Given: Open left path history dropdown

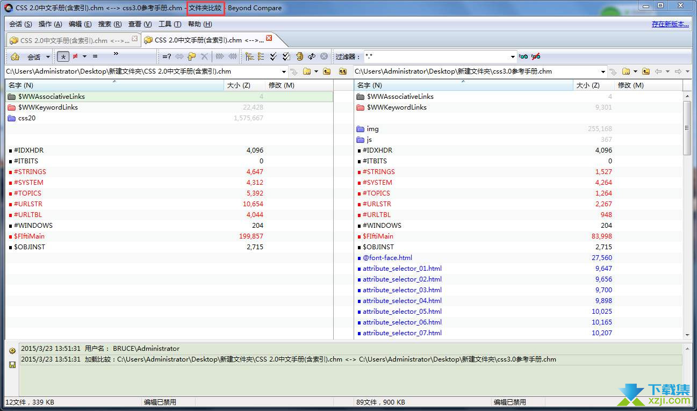Looking at the screenshot, I should [x=284, y=71].
